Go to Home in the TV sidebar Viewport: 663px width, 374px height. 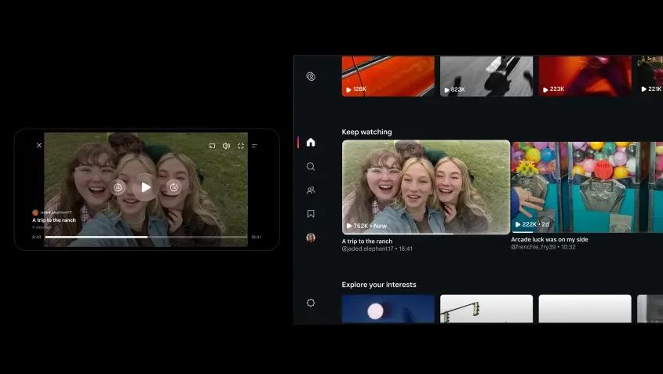(x=311, y=143)
